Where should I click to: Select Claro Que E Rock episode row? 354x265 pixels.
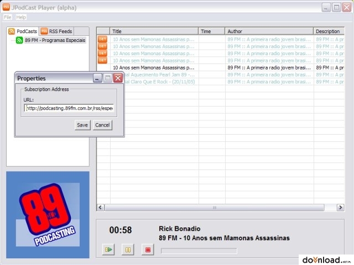click(x=234, y=82)
